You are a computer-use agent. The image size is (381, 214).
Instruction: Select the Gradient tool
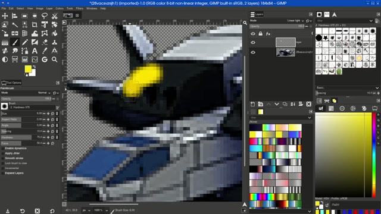click(5, 42)
